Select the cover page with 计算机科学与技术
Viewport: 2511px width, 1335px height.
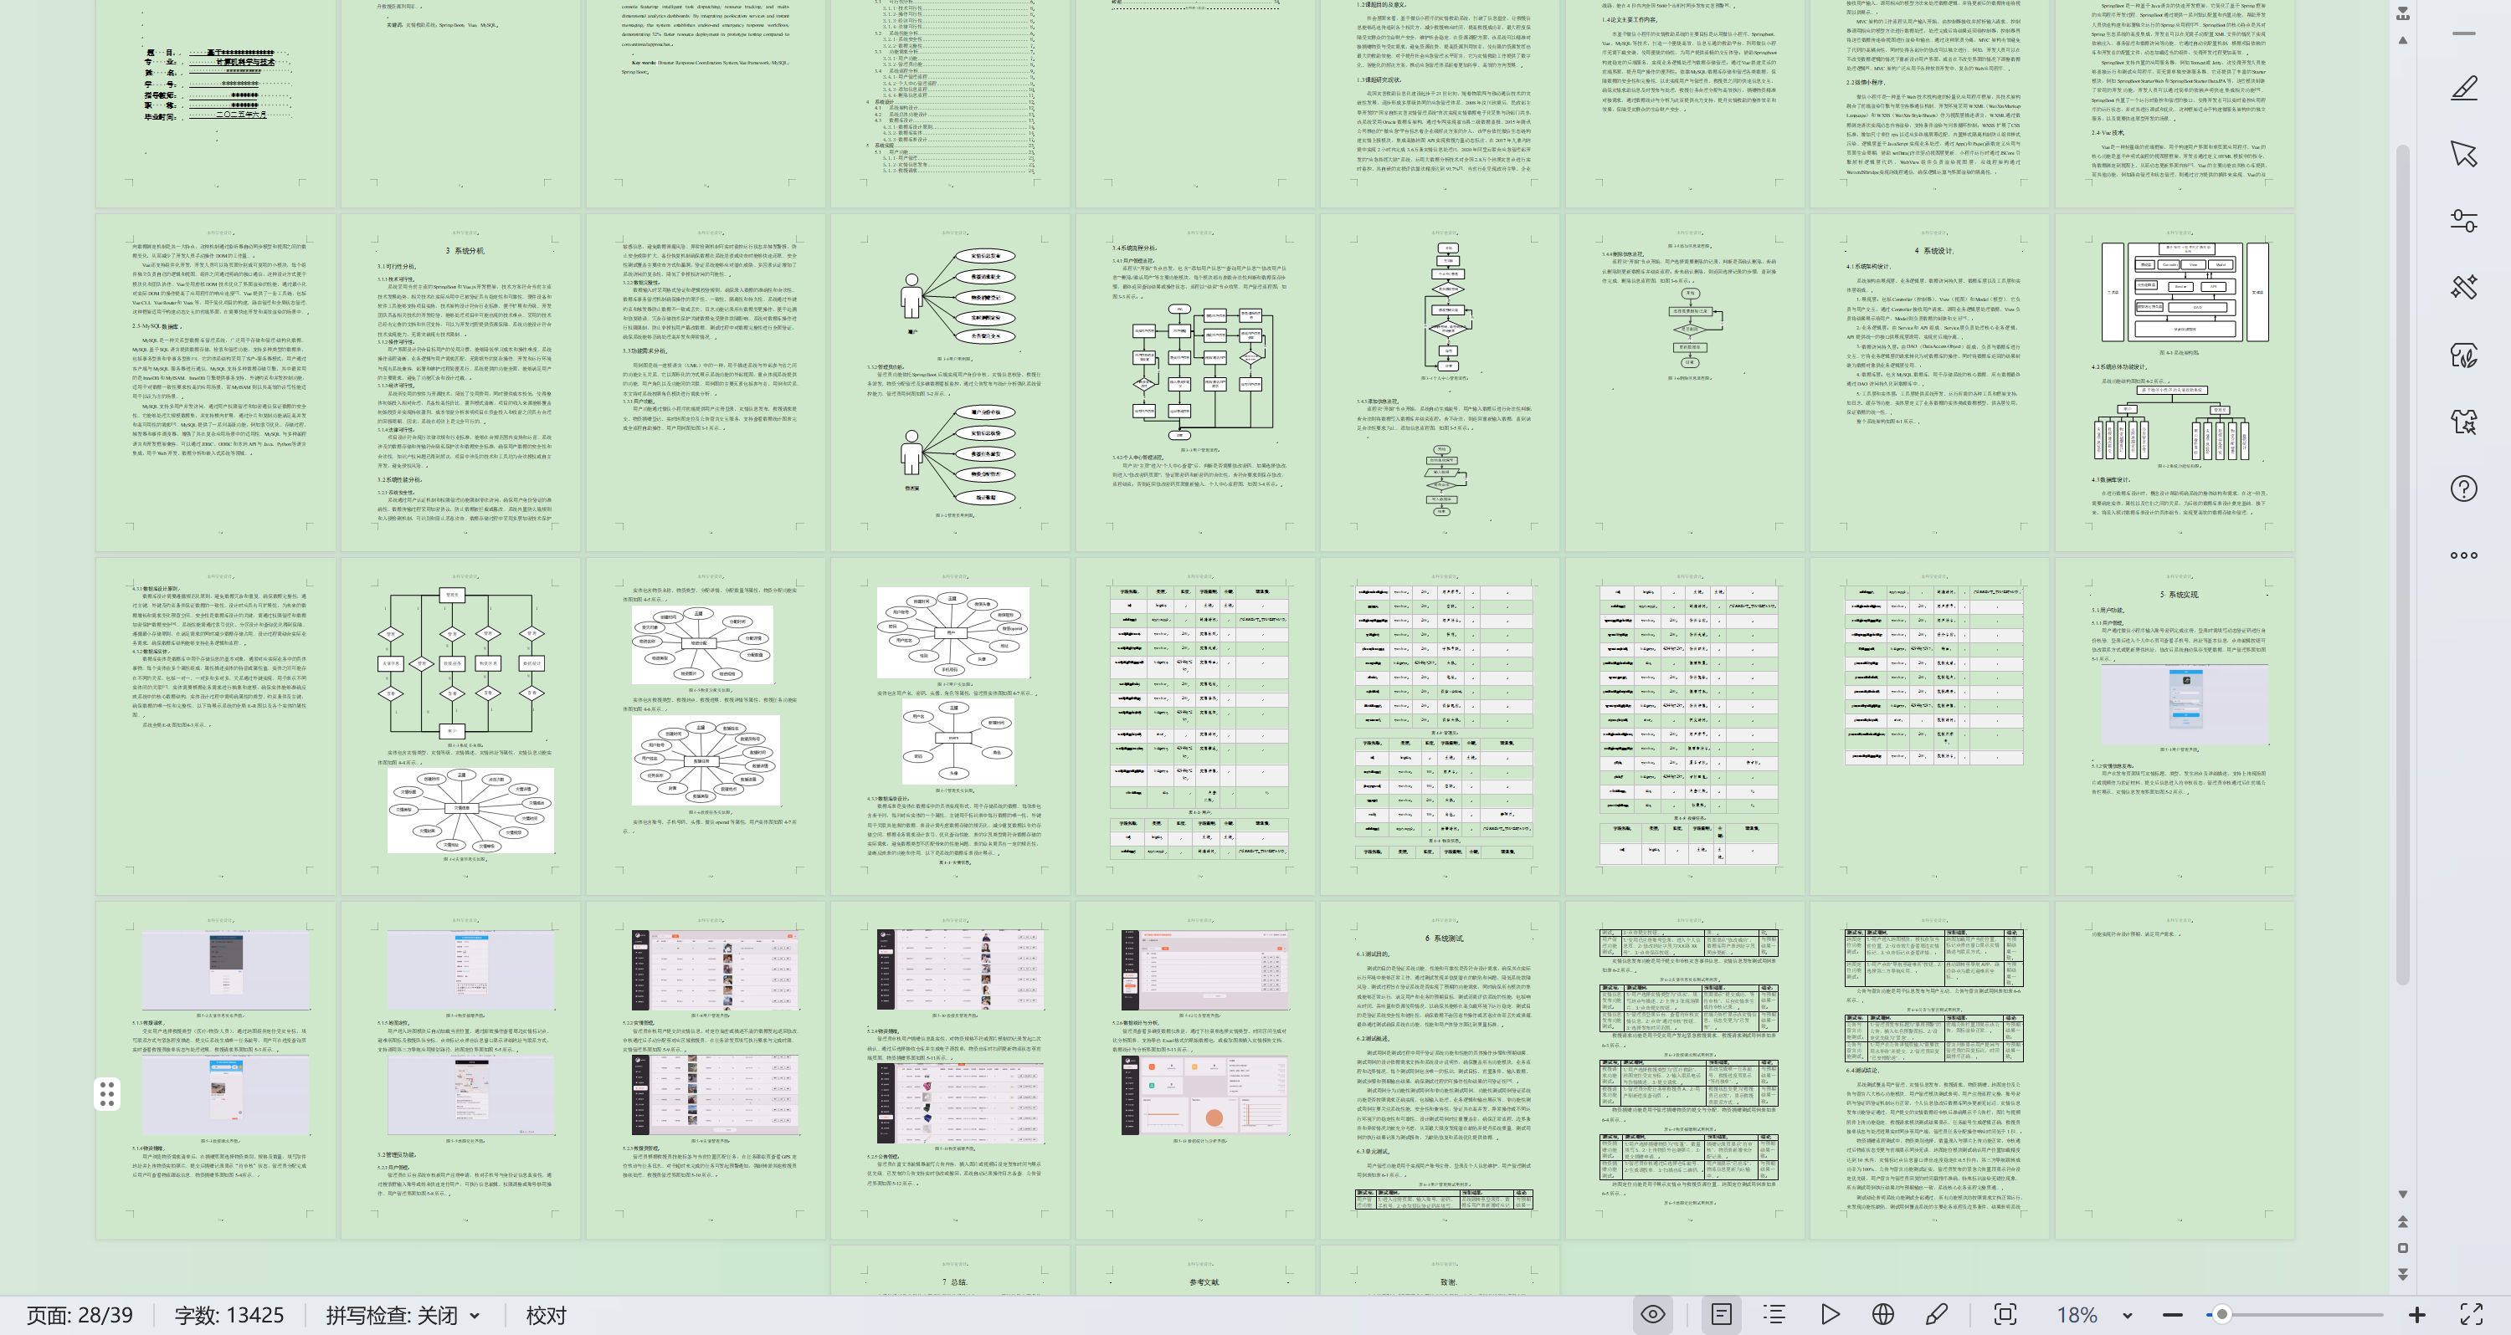pyautogui.click(x=215, y=102)
